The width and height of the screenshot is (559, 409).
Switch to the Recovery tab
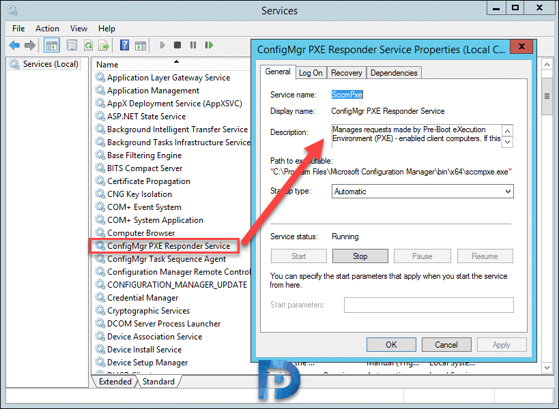point(347,73)
